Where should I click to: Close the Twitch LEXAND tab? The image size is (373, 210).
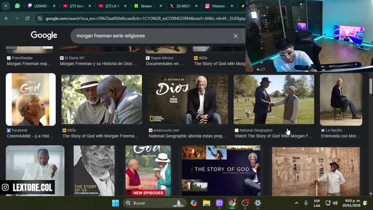pos(54,6)
